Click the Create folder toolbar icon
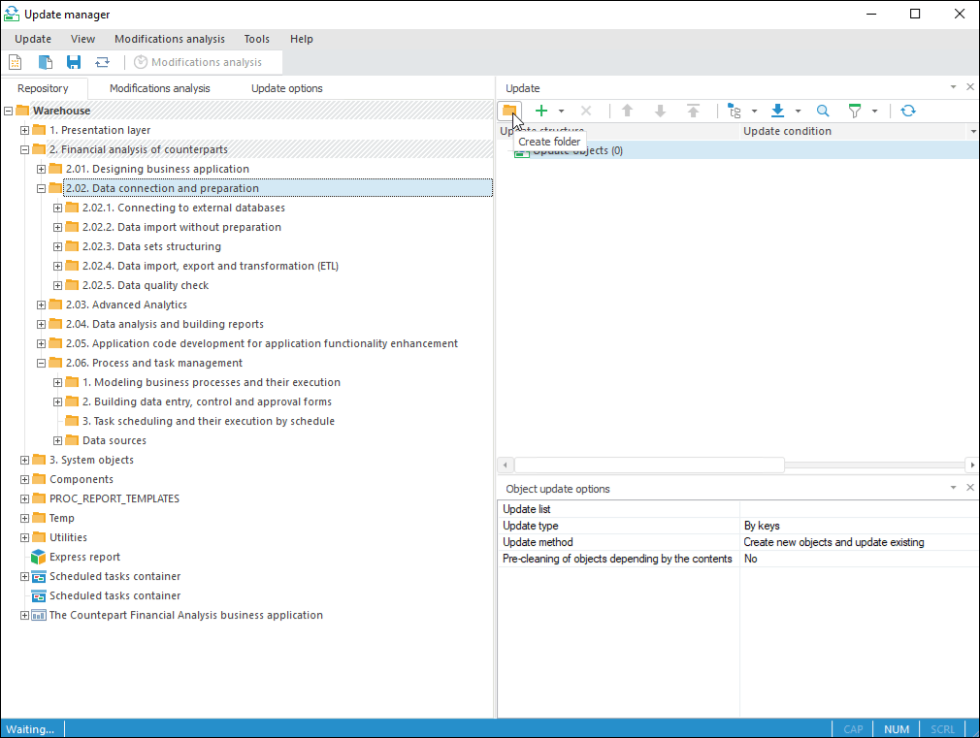Viewport: 980px width, 738px height. 509,111
